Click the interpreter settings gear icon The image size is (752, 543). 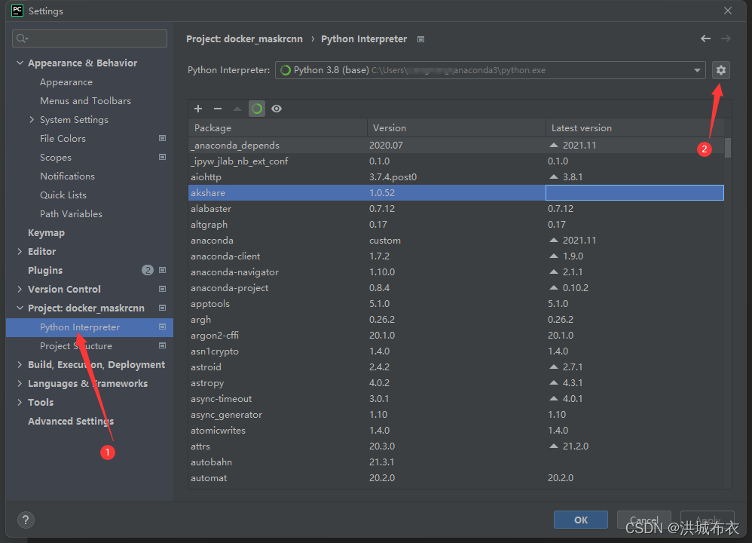click(x=720, y=70)
